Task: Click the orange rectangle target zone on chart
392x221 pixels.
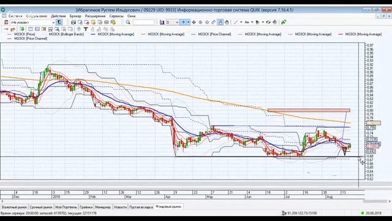Action: [x=309, y=110]
